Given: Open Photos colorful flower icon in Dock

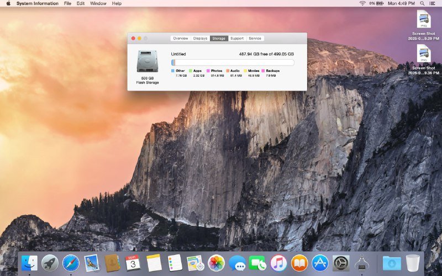Looking at the screenshot, I should pos(216,263).
